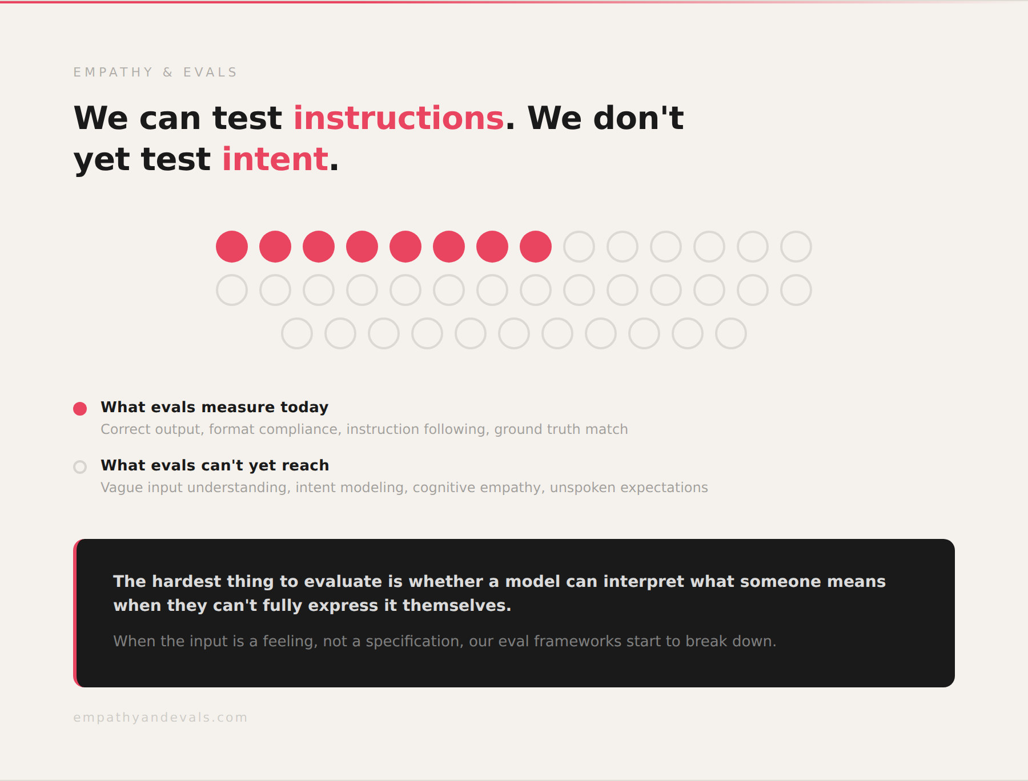Click the last filled red dot in top row
Screen dimensions: 1028x781
pos(536,247)
